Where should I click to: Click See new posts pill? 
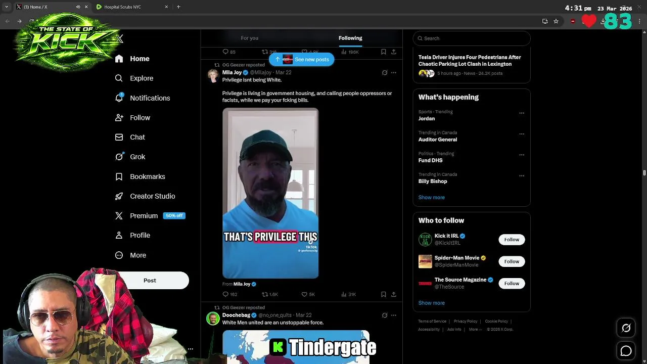coord(302,60)
